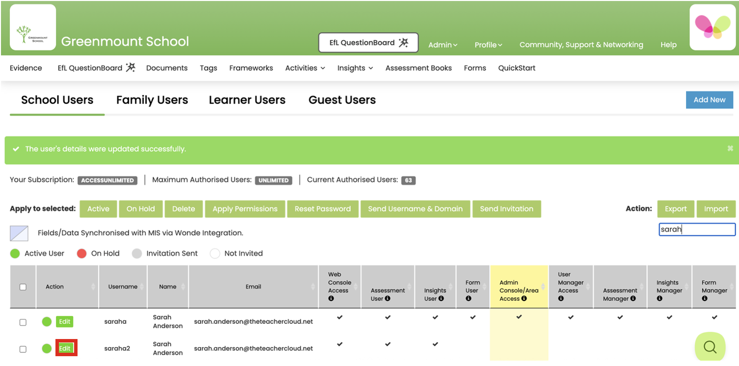Screen dimensions: 739x366
Task: Check the row checkbox for user saraha
Action: point(23,321)
